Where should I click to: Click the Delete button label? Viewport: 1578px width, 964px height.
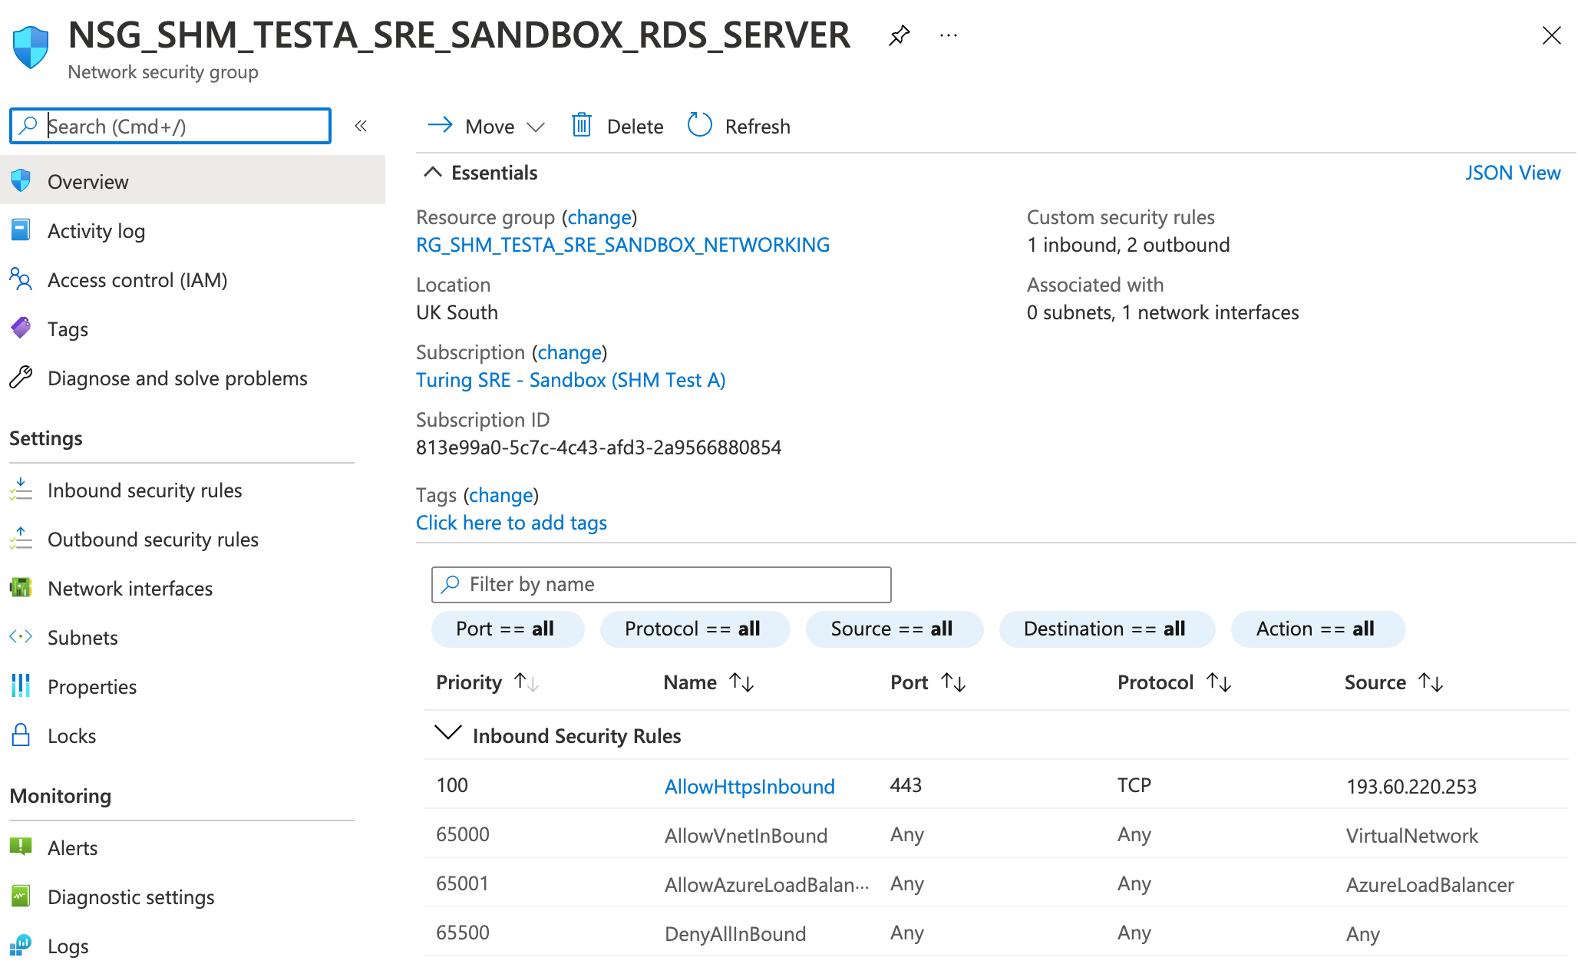[635, 126]
